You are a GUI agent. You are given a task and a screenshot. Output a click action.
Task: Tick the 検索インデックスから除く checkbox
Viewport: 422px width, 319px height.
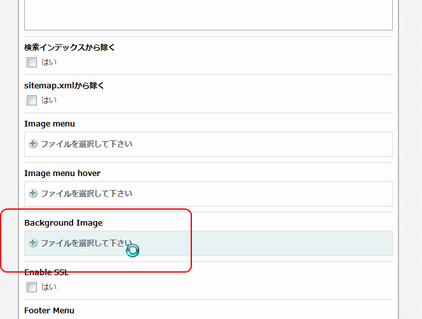click(x=32, y=62)
